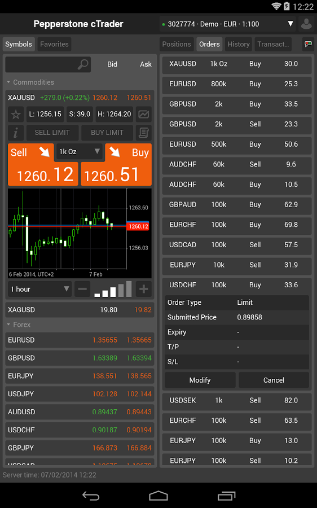Zoom in chart with plus button
Viewport: 317px width, 508px height.
143,289
